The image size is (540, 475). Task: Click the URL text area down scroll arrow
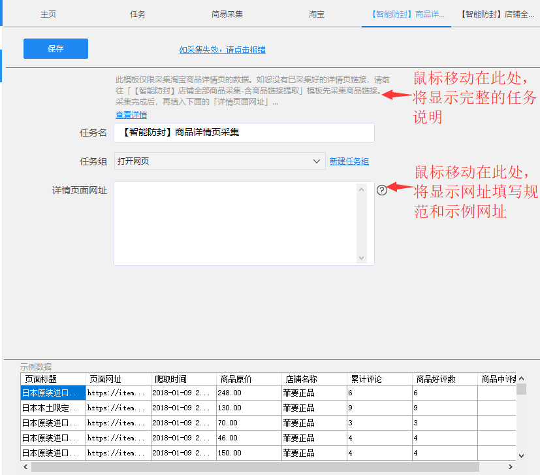coord(361,258)
